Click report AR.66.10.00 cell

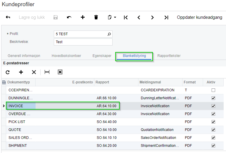coord(116,98)
